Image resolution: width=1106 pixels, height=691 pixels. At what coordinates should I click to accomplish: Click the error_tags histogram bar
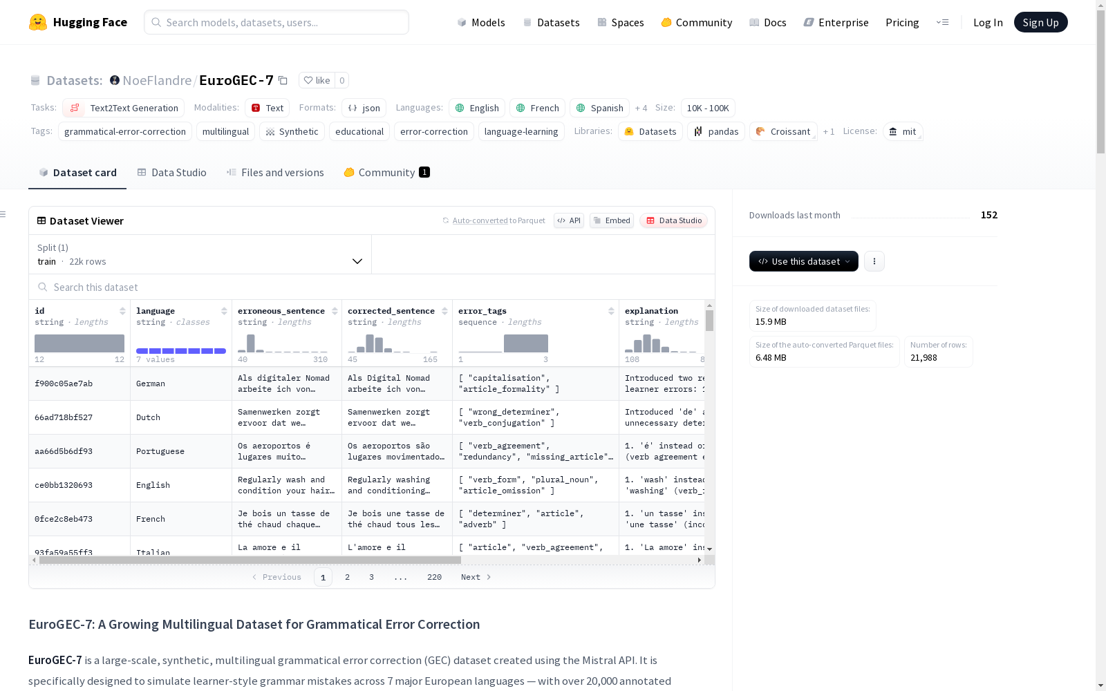[526, 343]
